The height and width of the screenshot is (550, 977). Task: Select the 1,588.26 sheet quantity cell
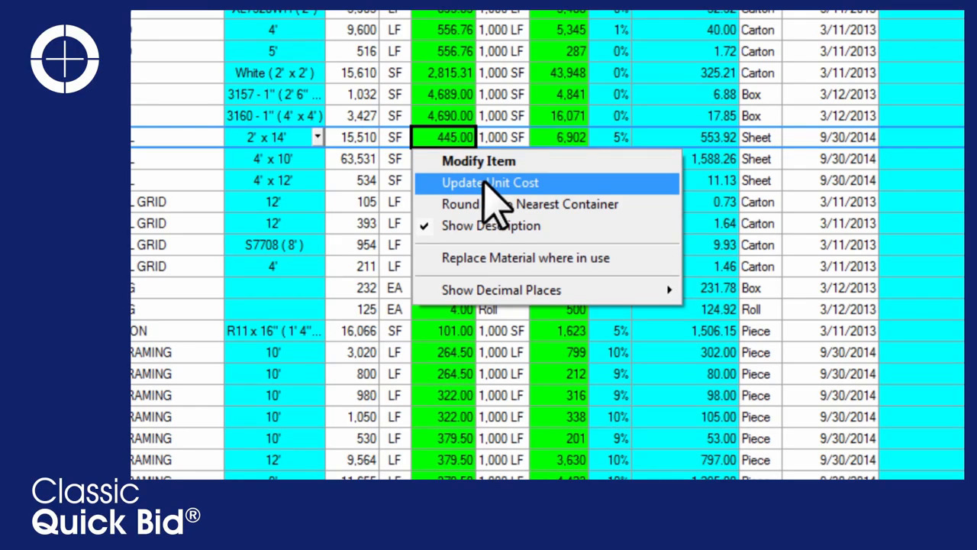coord(710,159)
